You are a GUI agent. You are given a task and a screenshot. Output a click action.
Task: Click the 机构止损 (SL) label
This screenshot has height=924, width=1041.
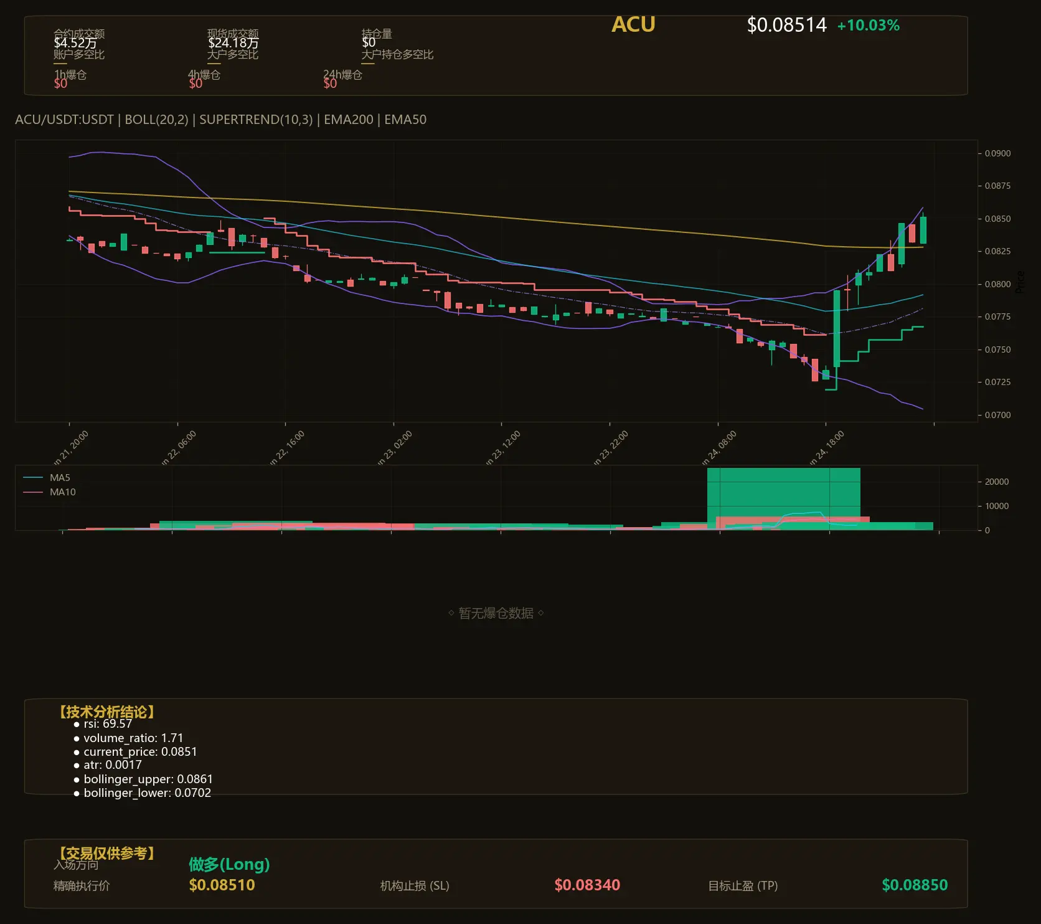(415, 886)
